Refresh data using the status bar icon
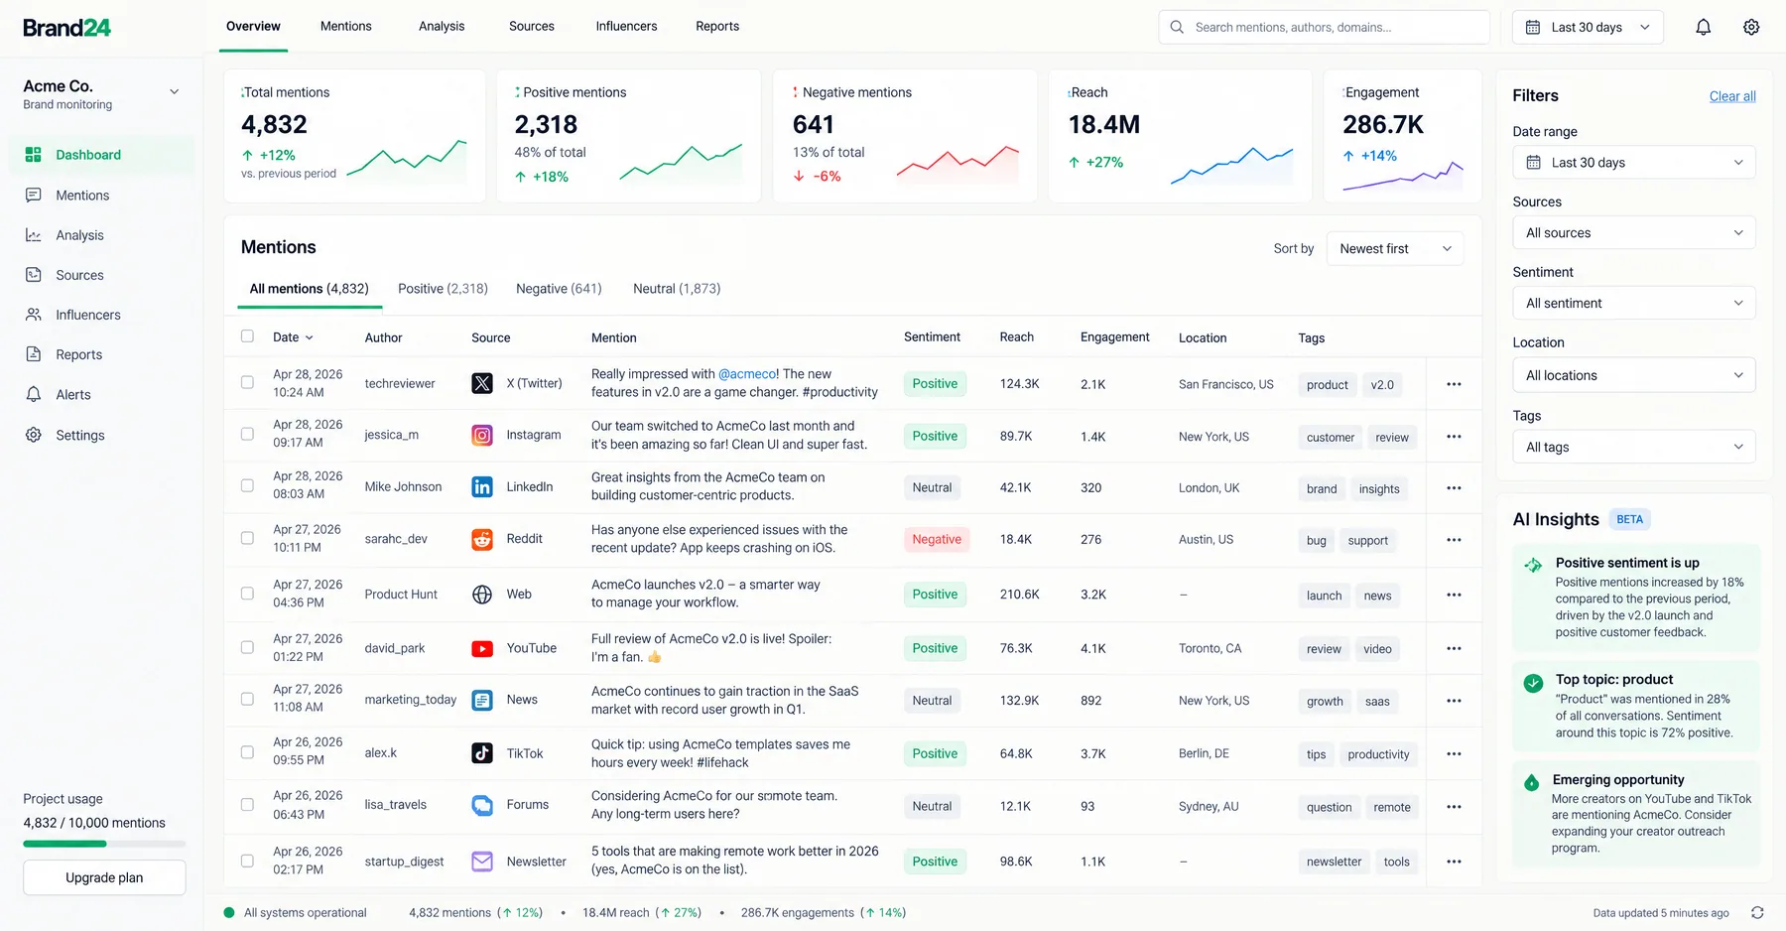1786x931 pixels. point(1757,913)
